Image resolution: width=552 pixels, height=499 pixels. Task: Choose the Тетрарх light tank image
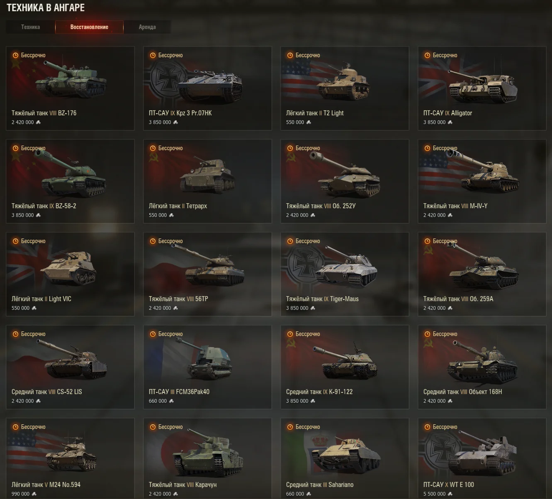(x=207, y=174)
